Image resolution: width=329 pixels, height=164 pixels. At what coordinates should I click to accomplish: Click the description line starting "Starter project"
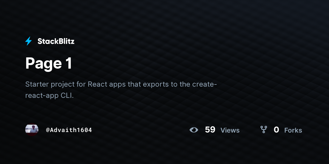121,84
